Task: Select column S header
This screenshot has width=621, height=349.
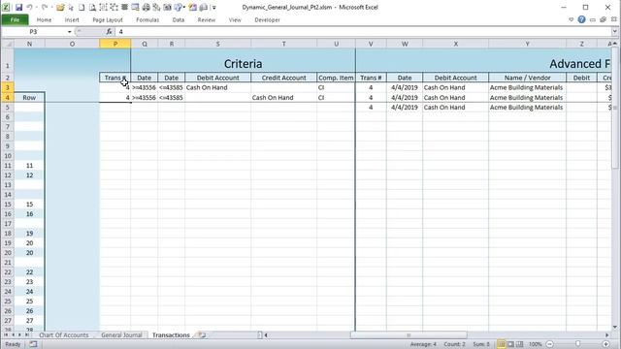Action: [217, 44]
